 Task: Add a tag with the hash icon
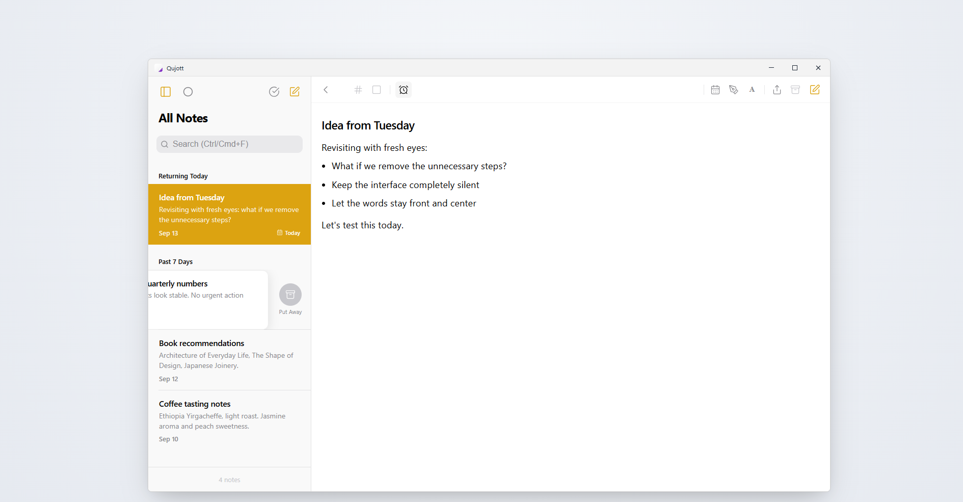click(x=358, y=90)
